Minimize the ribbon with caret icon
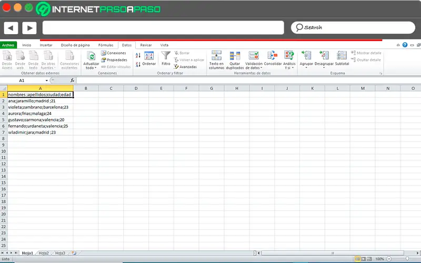This screenshot has height=263, width=421. pyautogui.click(x=398, y=45)
